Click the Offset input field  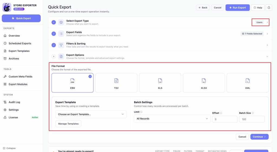point(225,119)
